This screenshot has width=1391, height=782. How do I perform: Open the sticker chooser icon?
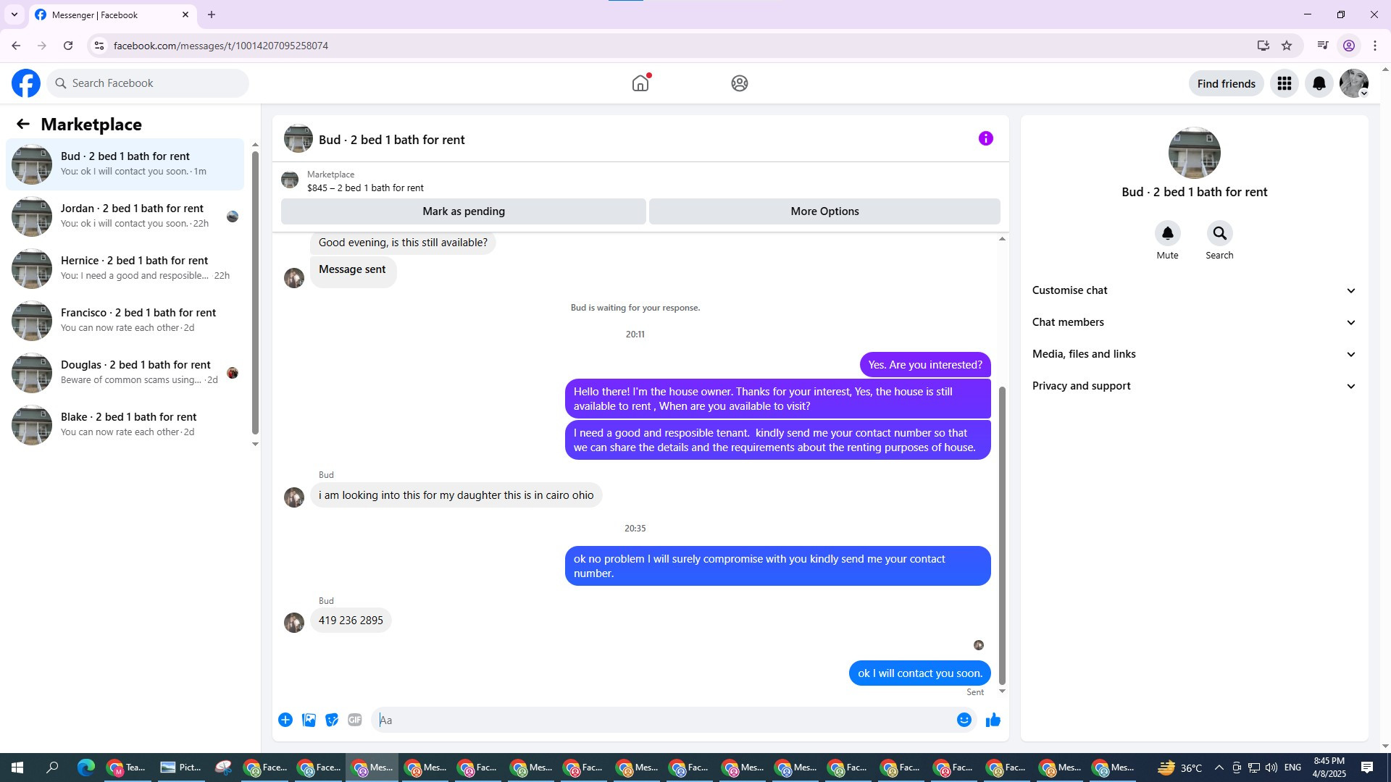[332, 720]
